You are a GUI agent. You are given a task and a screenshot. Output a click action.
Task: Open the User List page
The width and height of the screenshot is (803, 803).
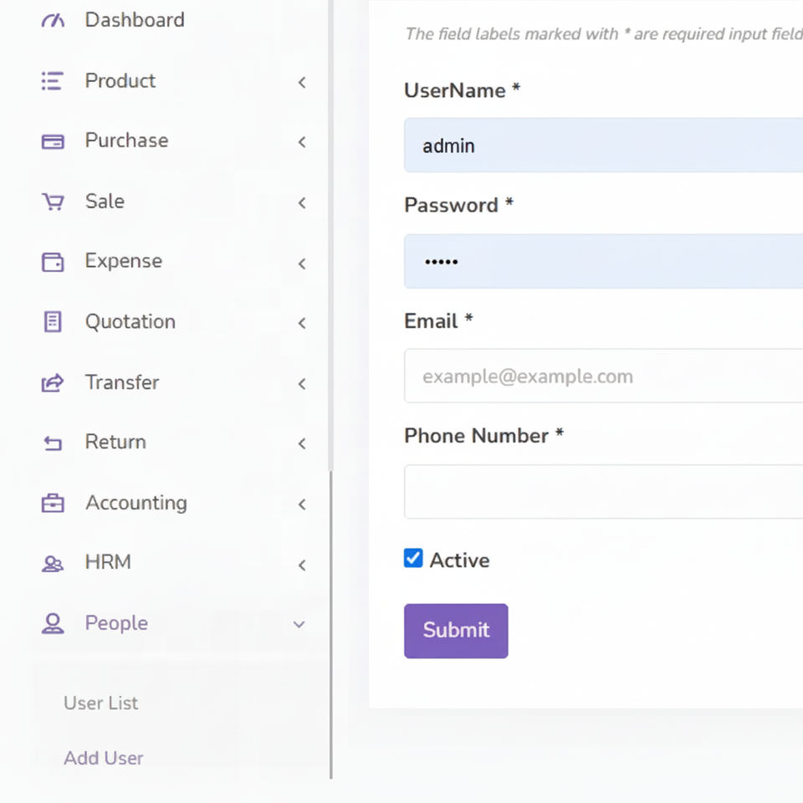[101, 703]
